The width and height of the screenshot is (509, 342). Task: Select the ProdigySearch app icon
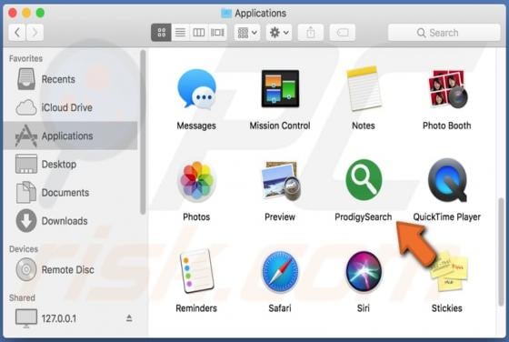point(364,180)
